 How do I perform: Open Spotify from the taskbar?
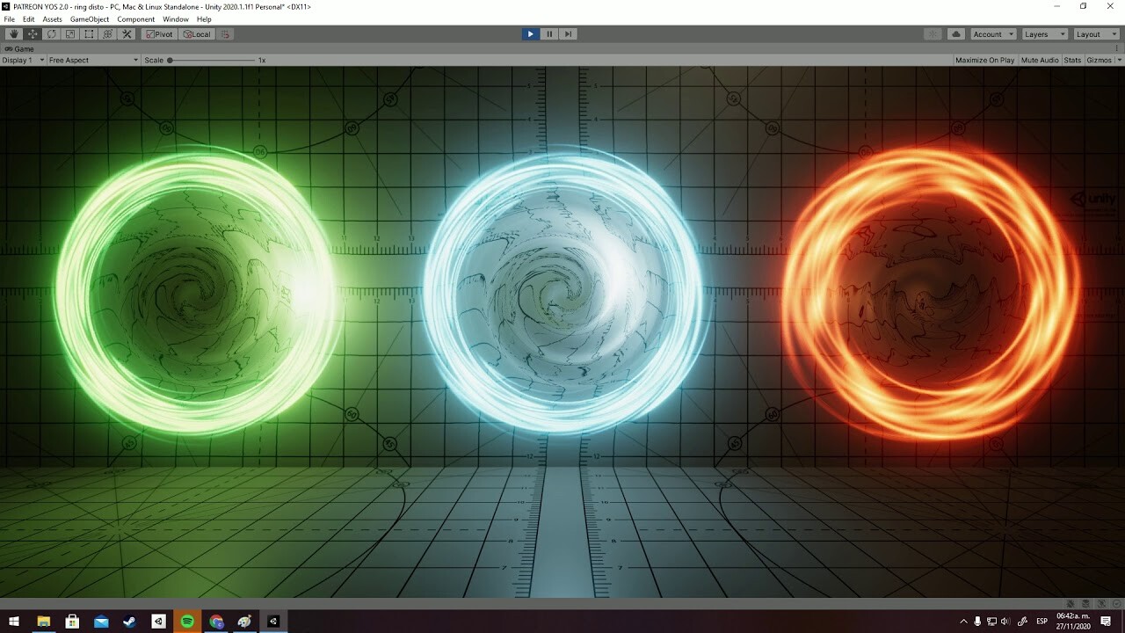pyautogui.click(x=186, y=621)
